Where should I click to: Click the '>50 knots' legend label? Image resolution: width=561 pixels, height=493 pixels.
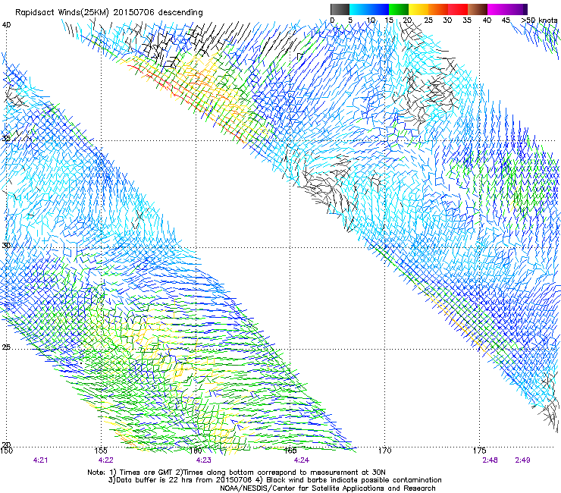point(539,20)
